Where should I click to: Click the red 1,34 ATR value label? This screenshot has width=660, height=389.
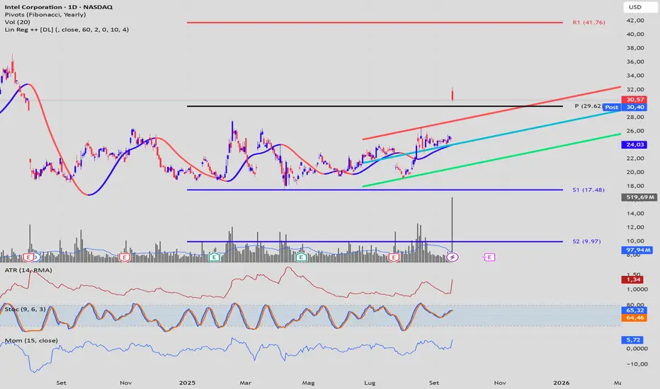(x=633, y=279)
